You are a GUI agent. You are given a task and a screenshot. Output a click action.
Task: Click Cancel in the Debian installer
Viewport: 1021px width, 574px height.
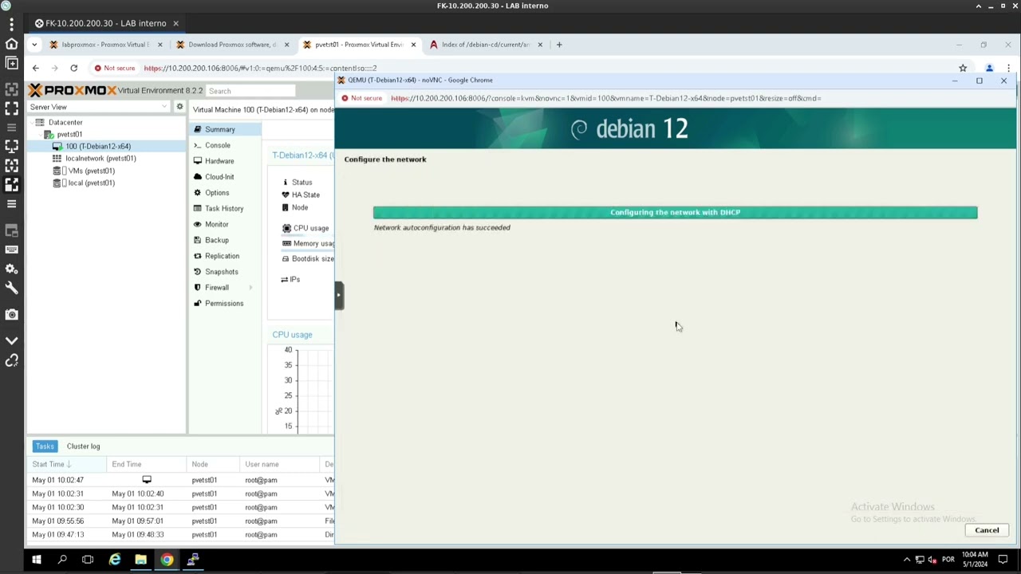pos(987,530)
